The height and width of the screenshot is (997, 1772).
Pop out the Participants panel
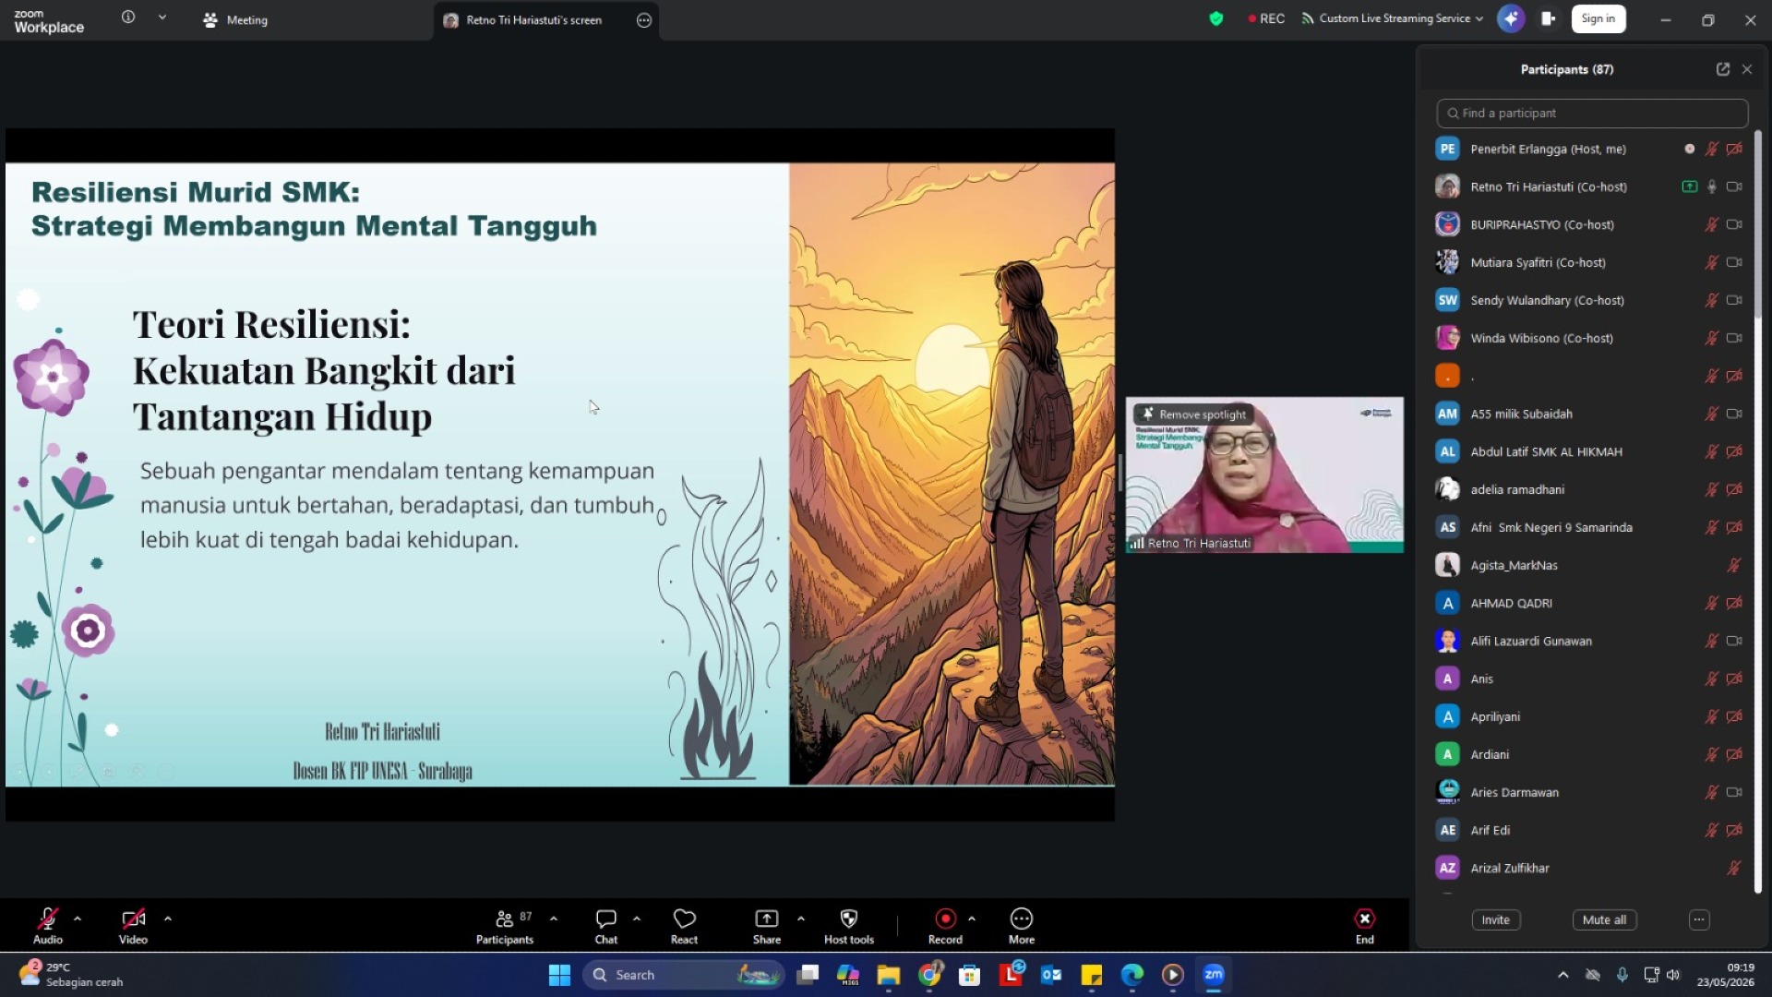pyautogui.click(x=1723, y=69)
